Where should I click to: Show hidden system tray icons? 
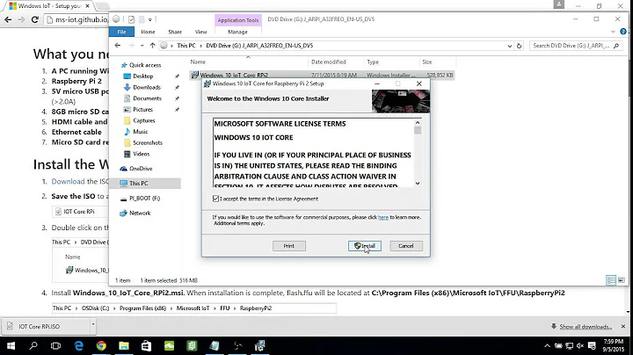pos(547,345)
